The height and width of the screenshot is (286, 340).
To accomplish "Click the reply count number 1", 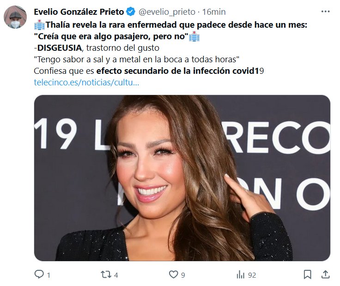I will 49,275.
